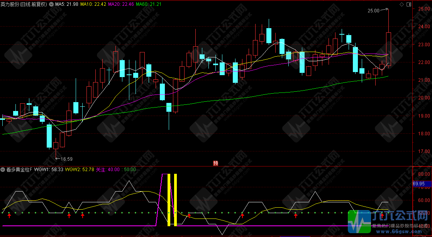Image resolution: width=432 pixels, height=237 pixels.
Task: Click the 16.59 low price annotation
Action: 66,159
